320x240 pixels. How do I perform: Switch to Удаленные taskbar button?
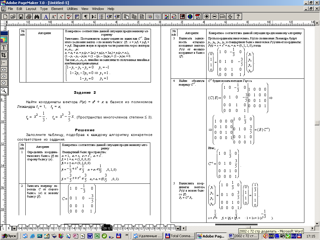[x=148, y=236]
